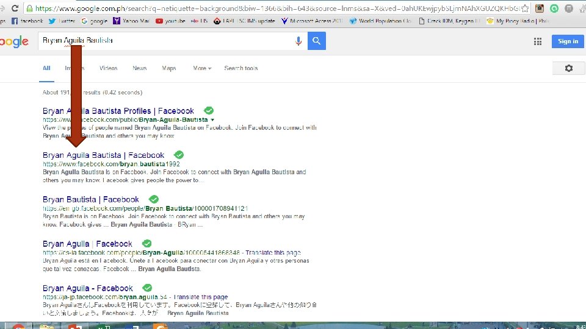This screenshot has width=586, height=329.
Task: Open Search tools
Action: [x=241, y=68]
